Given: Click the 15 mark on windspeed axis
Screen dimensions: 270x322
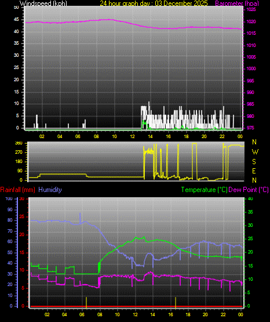Looking at the screenshot, I should coord(16,92).
